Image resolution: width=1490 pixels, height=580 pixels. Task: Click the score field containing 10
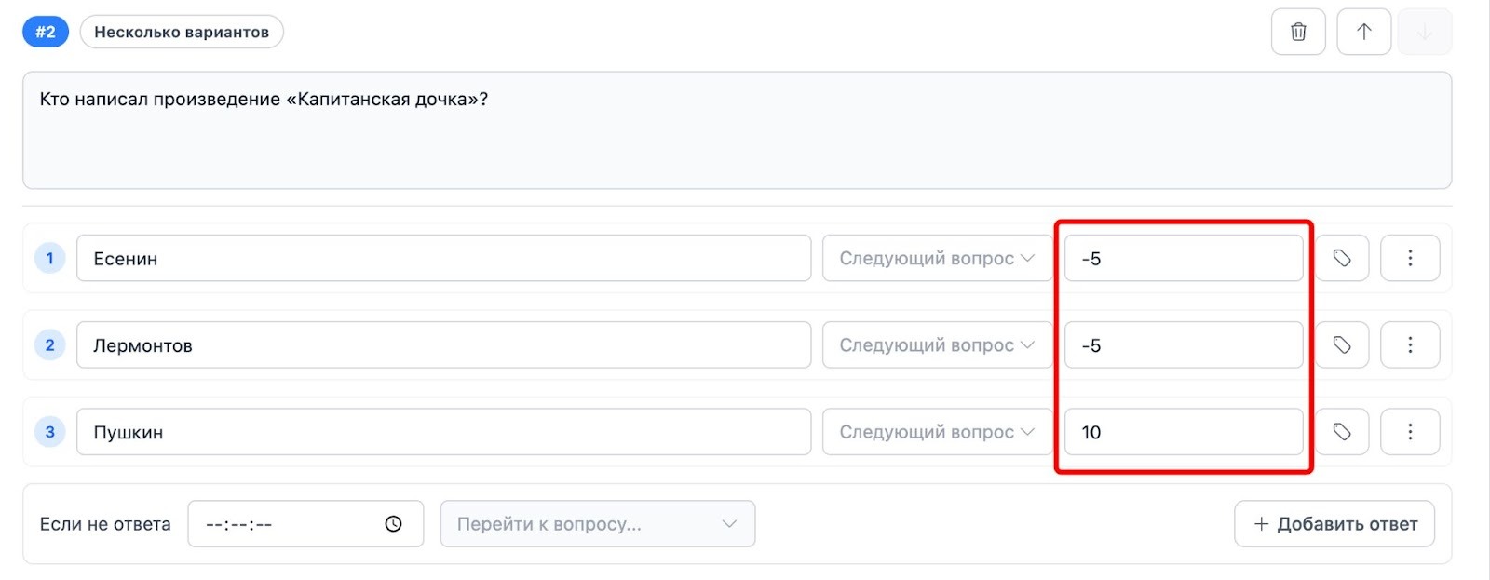(1183, 432)
